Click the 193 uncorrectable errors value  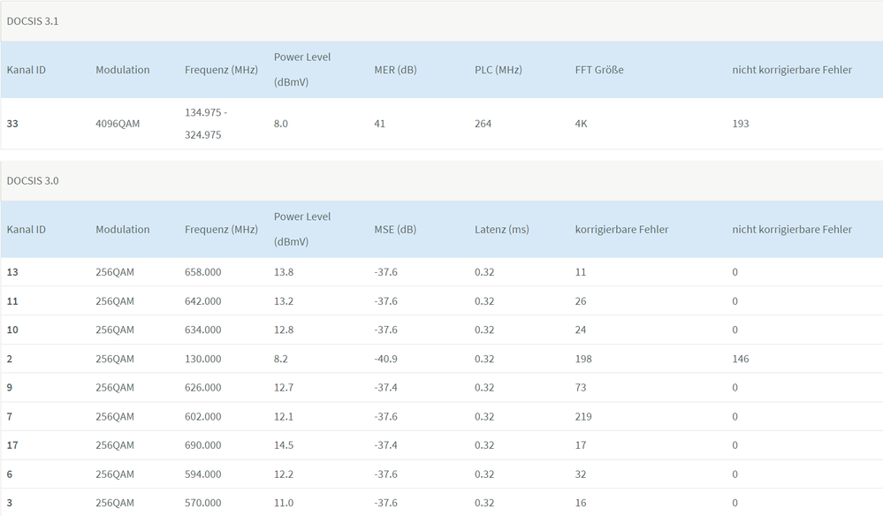click(x=741, y=124)
